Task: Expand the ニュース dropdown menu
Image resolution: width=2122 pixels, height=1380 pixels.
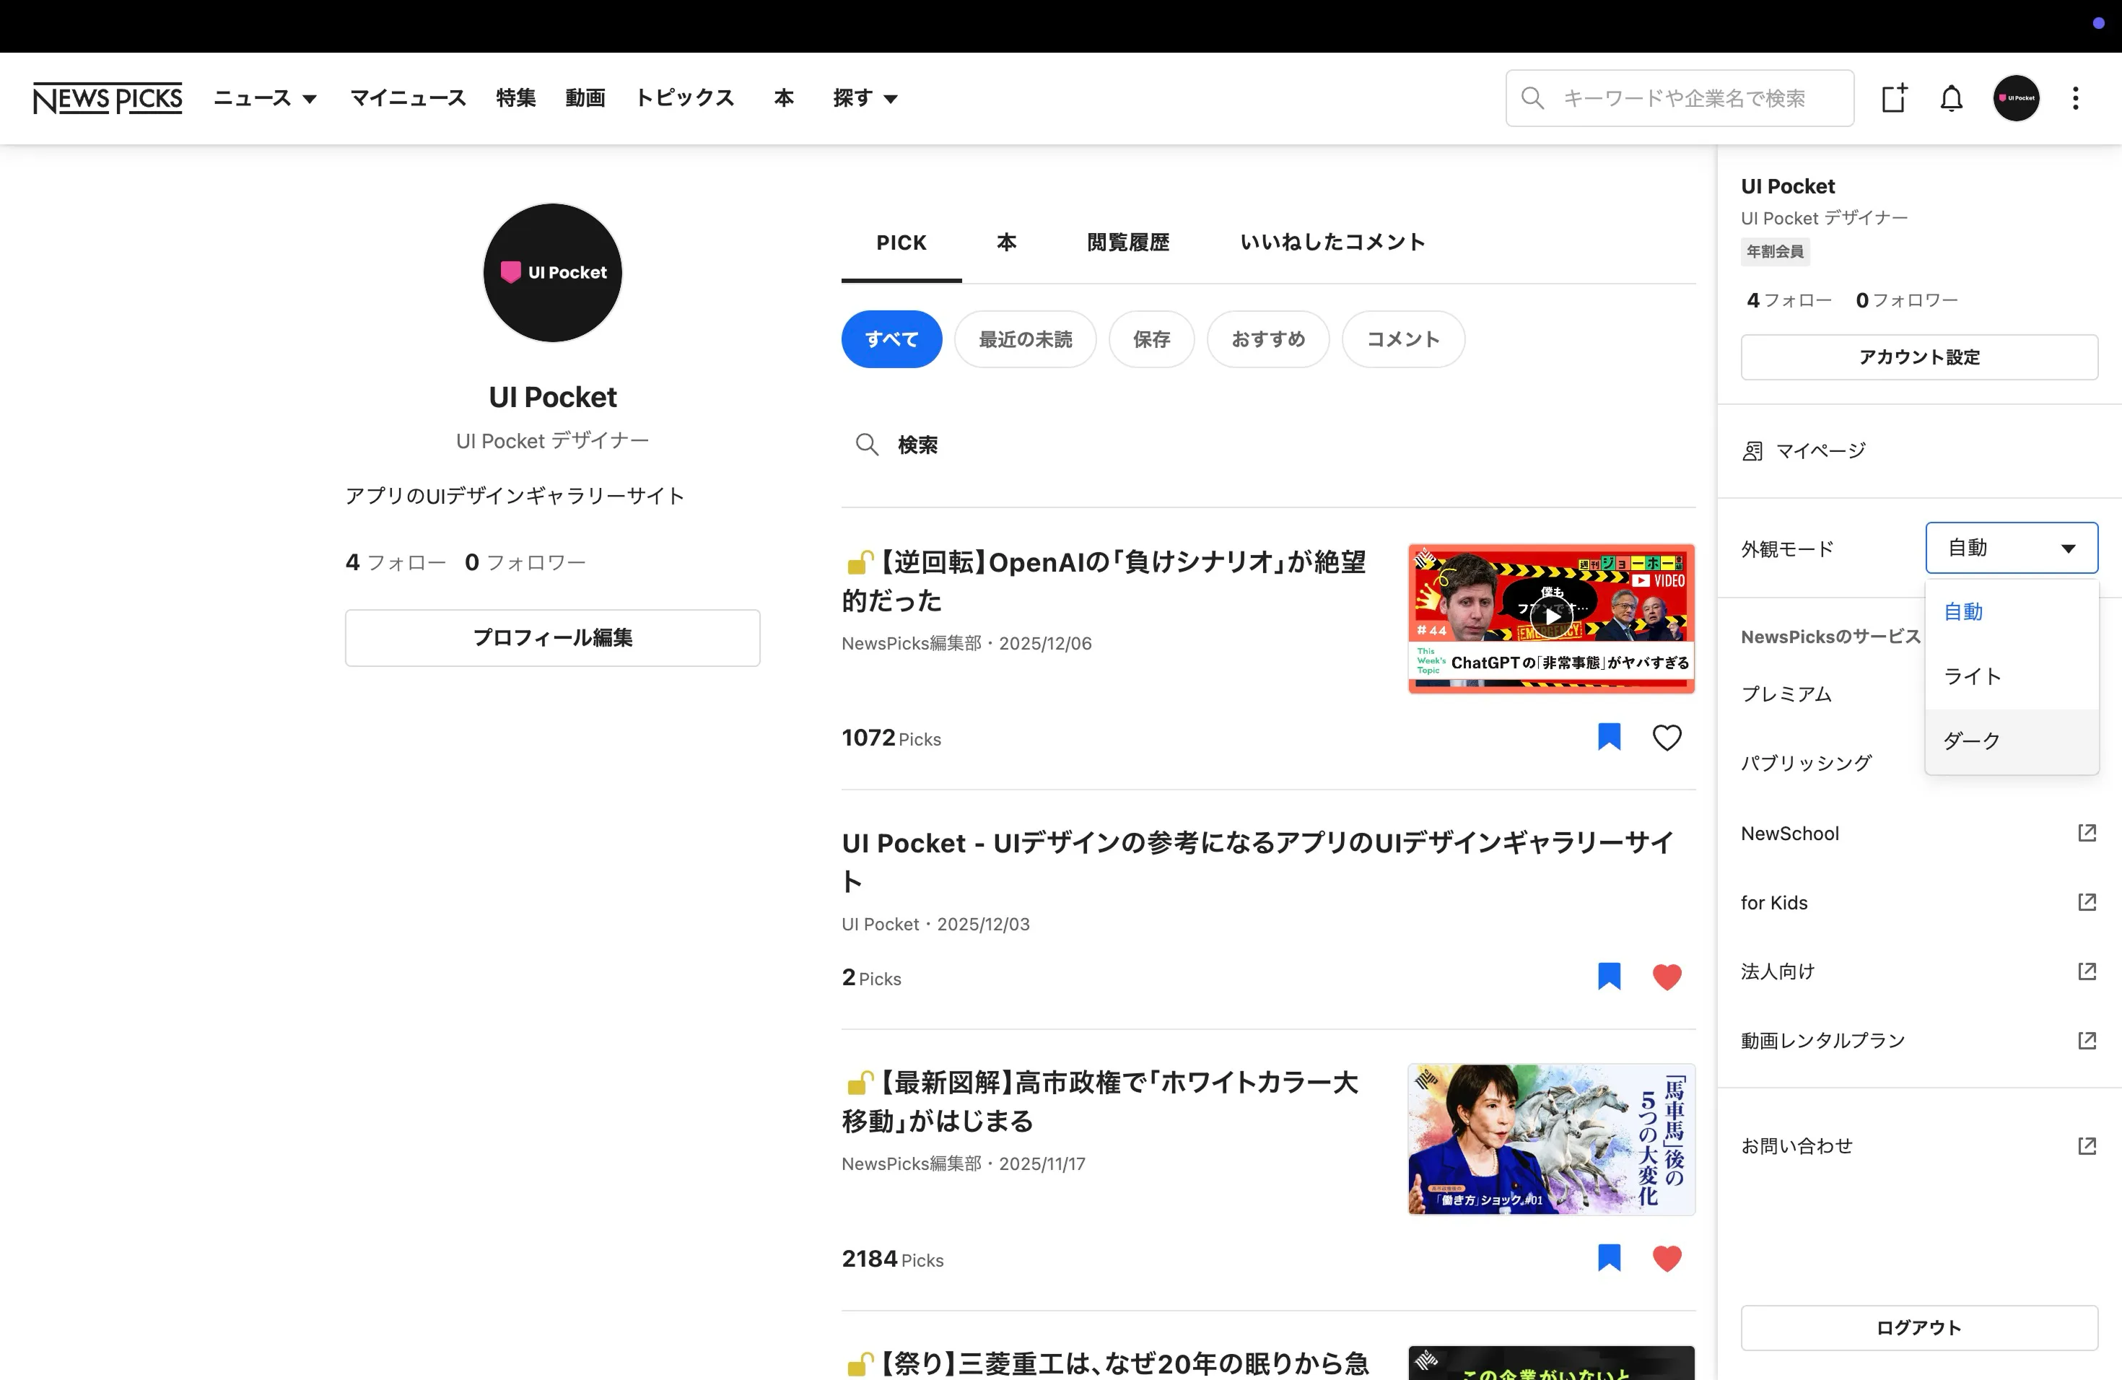Action: 265,98
